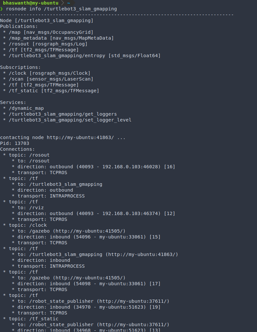Select the /clock [rosgraph_msgs/Clock] subscription

[50, 73]
